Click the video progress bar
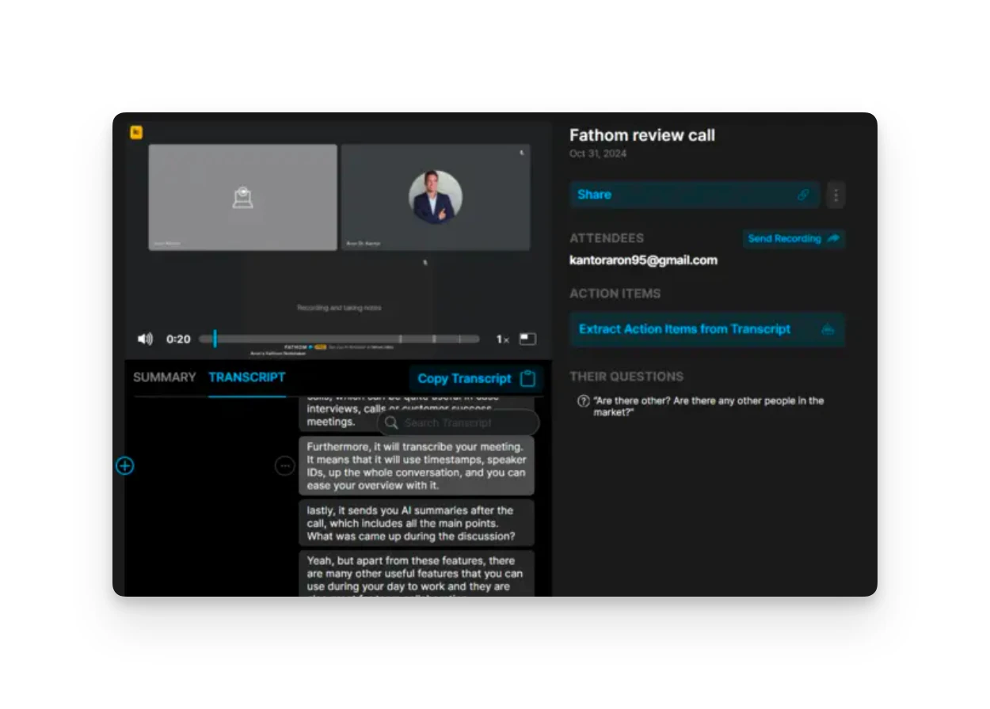 click(339, 339)
